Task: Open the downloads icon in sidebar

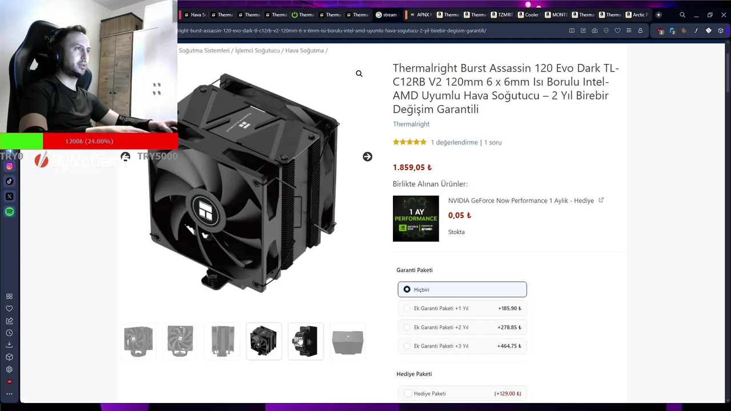Action: pyautogui.click(x=9, y=345)
